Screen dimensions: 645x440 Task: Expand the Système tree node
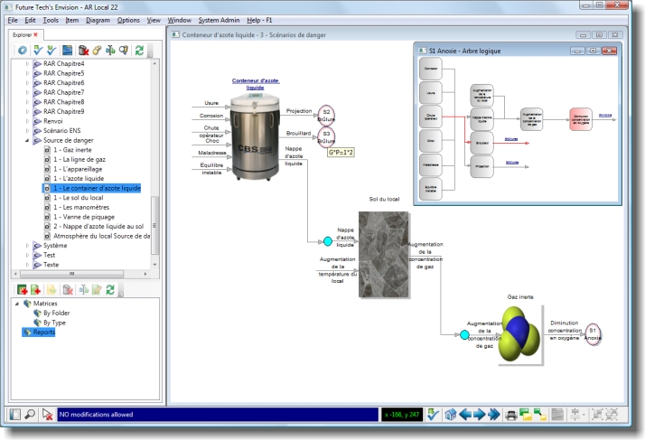[x=28, y=246]
